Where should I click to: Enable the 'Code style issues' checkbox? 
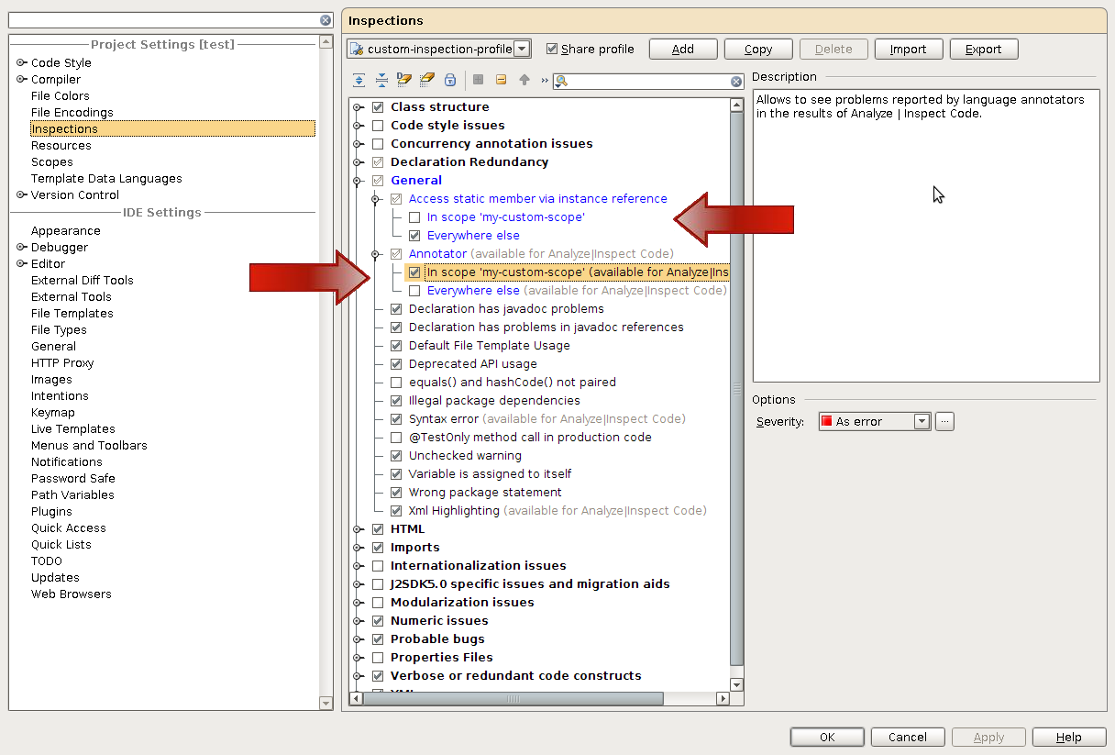pyautogui.click(x=378, y=125)
